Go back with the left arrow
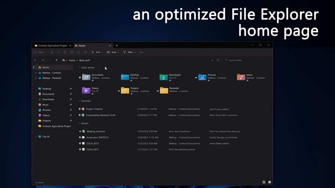This screenshot has width=335, height=188. pos(35,60)
